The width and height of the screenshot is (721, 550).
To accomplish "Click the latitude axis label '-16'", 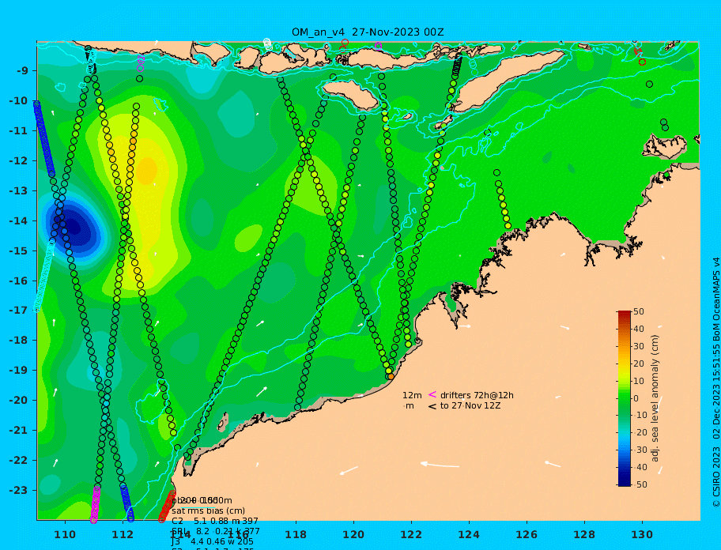I will pyautogui.click(x=18, y=281).
